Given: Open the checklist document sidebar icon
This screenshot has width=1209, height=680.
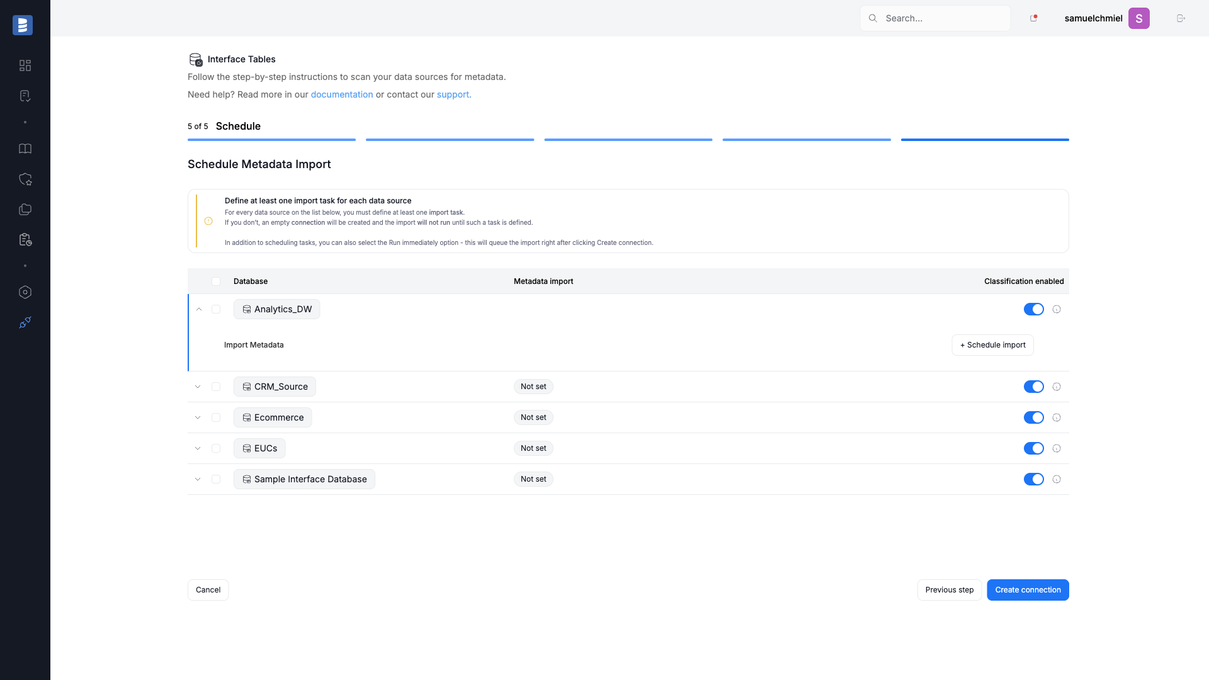Looking at the screenshot, I should 25,96.
